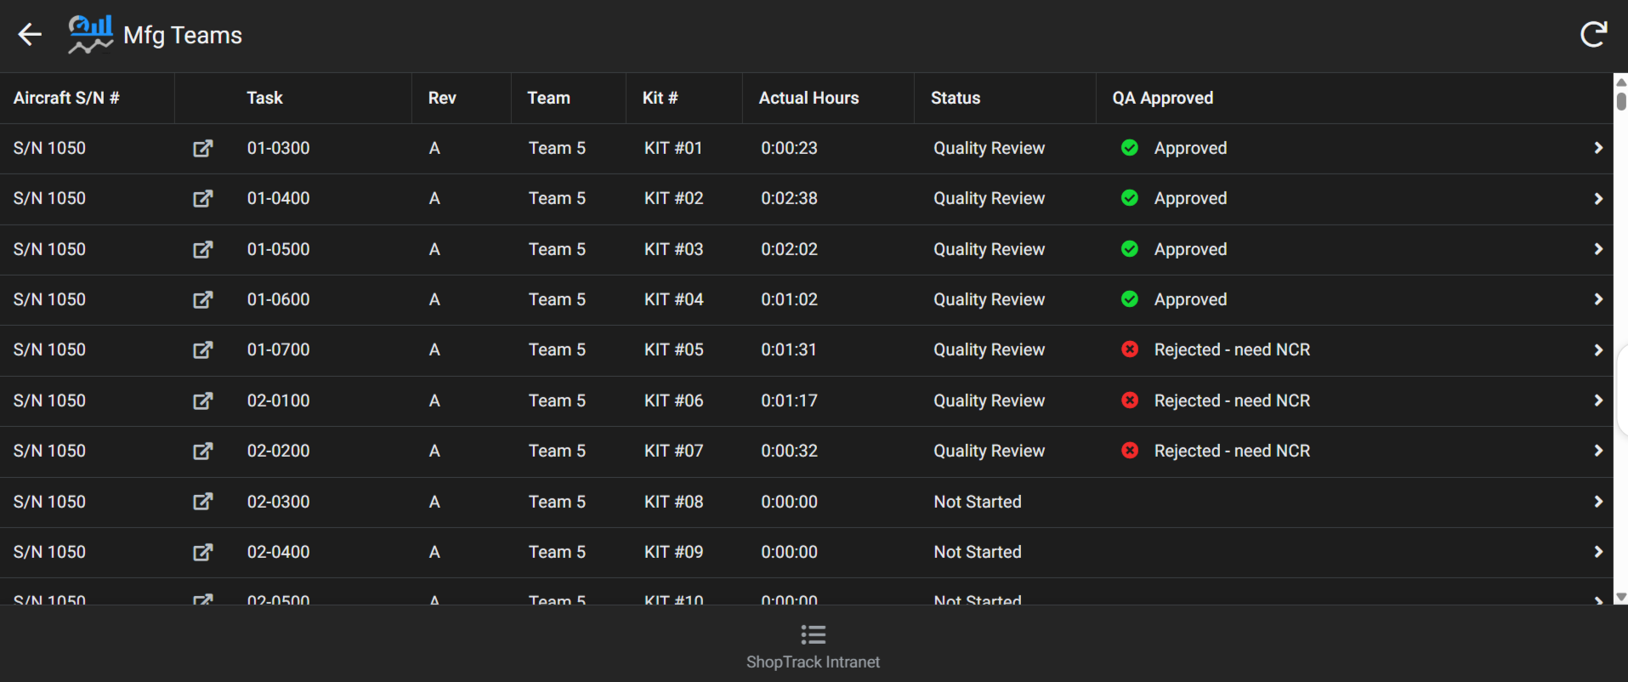Click the ShopTrack Intranet list icon

(813, 634)
